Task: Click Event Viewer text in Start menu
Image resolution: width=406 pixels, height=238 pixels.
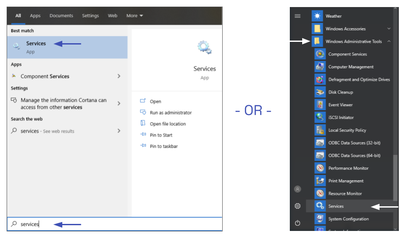Action: 341,104
